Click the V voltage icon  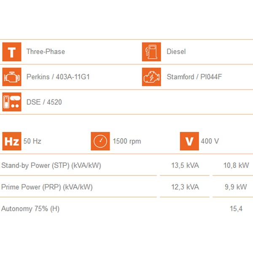(x=189, y=141)
